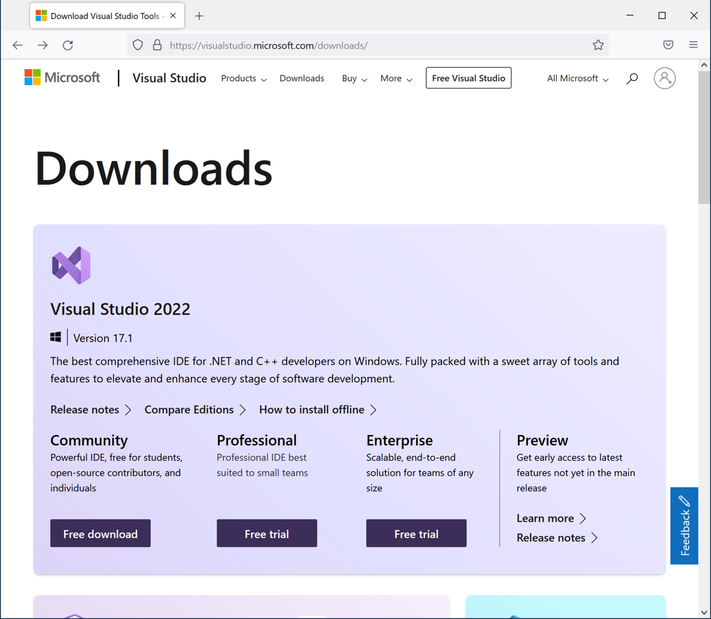
Task: Click the browser forward arrow
Action: [x=43, y=45]
